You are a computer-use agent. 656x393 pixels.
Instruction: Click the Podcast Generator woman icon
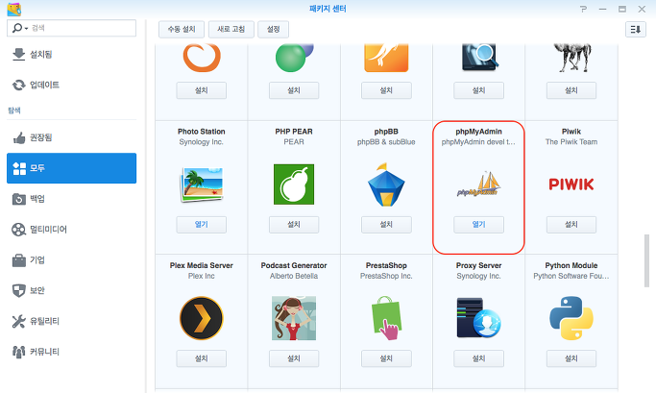[x=294, y=318]
